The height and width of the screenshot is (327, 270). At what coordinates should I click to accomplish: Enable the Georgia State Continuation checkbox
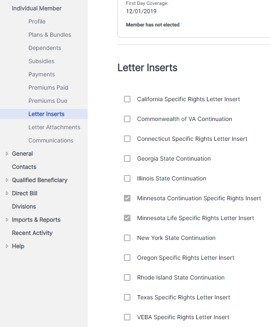click(x=127, y=159)
